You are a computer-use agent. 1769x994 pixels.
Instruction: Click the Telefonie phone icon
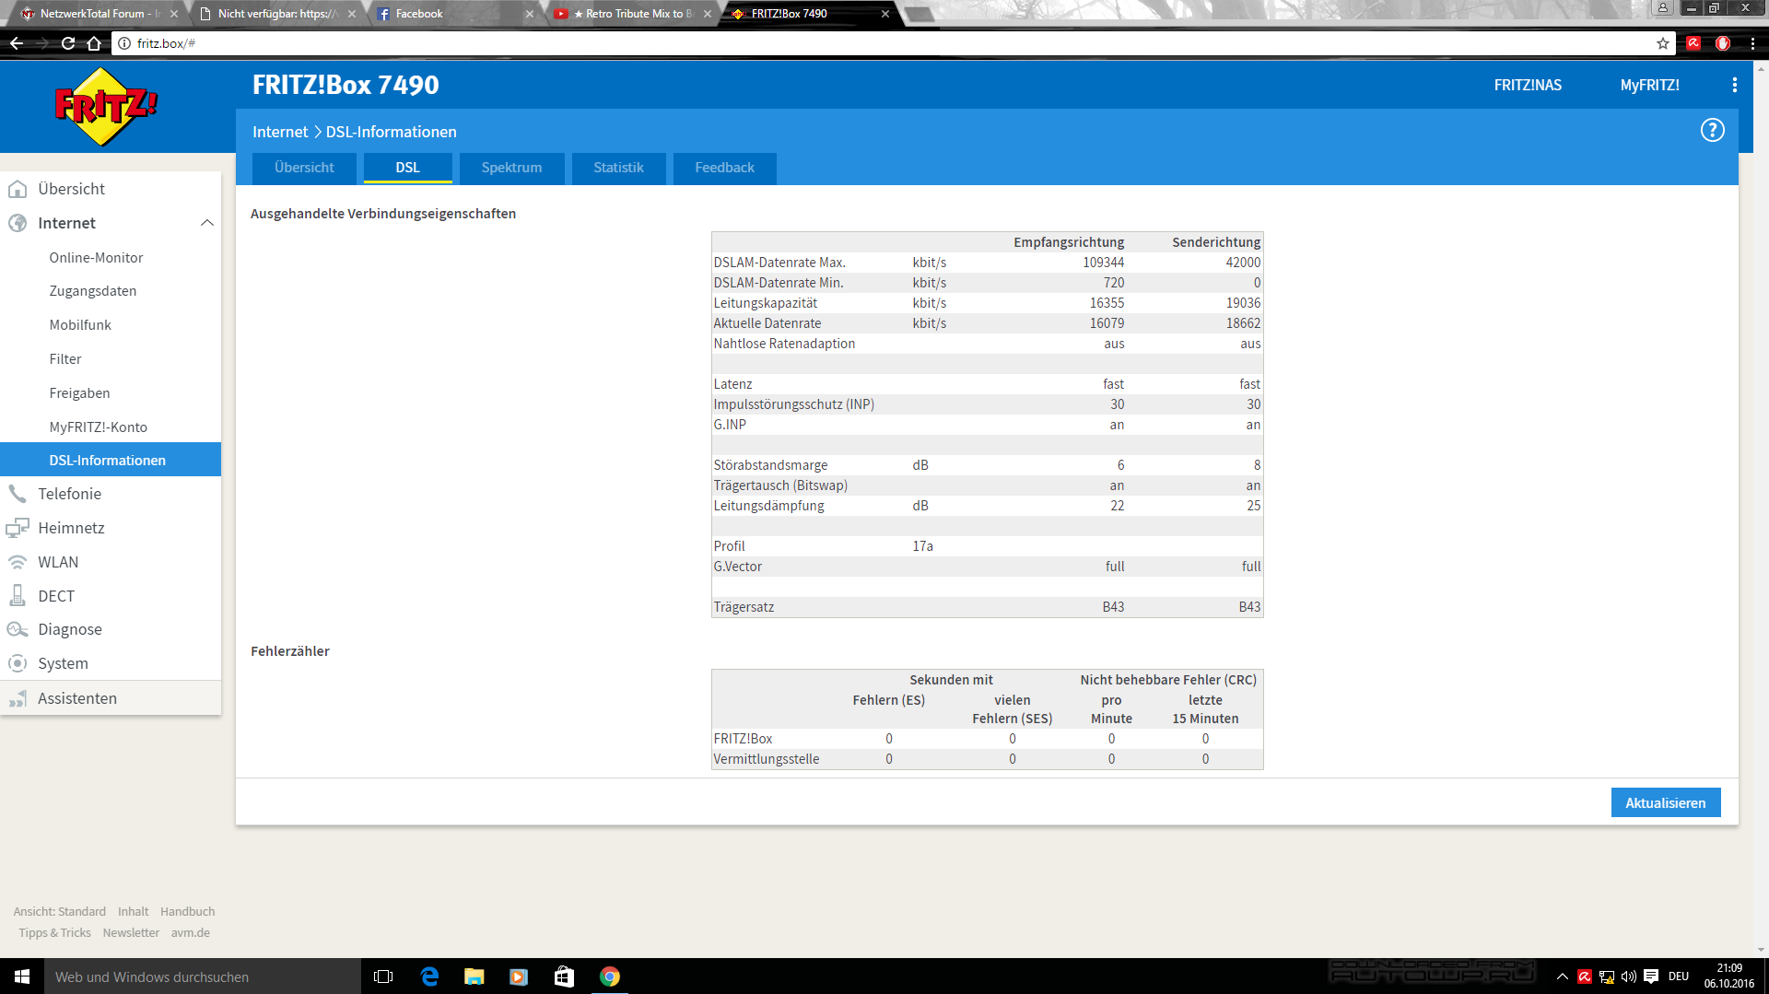[x=18, y=494]
